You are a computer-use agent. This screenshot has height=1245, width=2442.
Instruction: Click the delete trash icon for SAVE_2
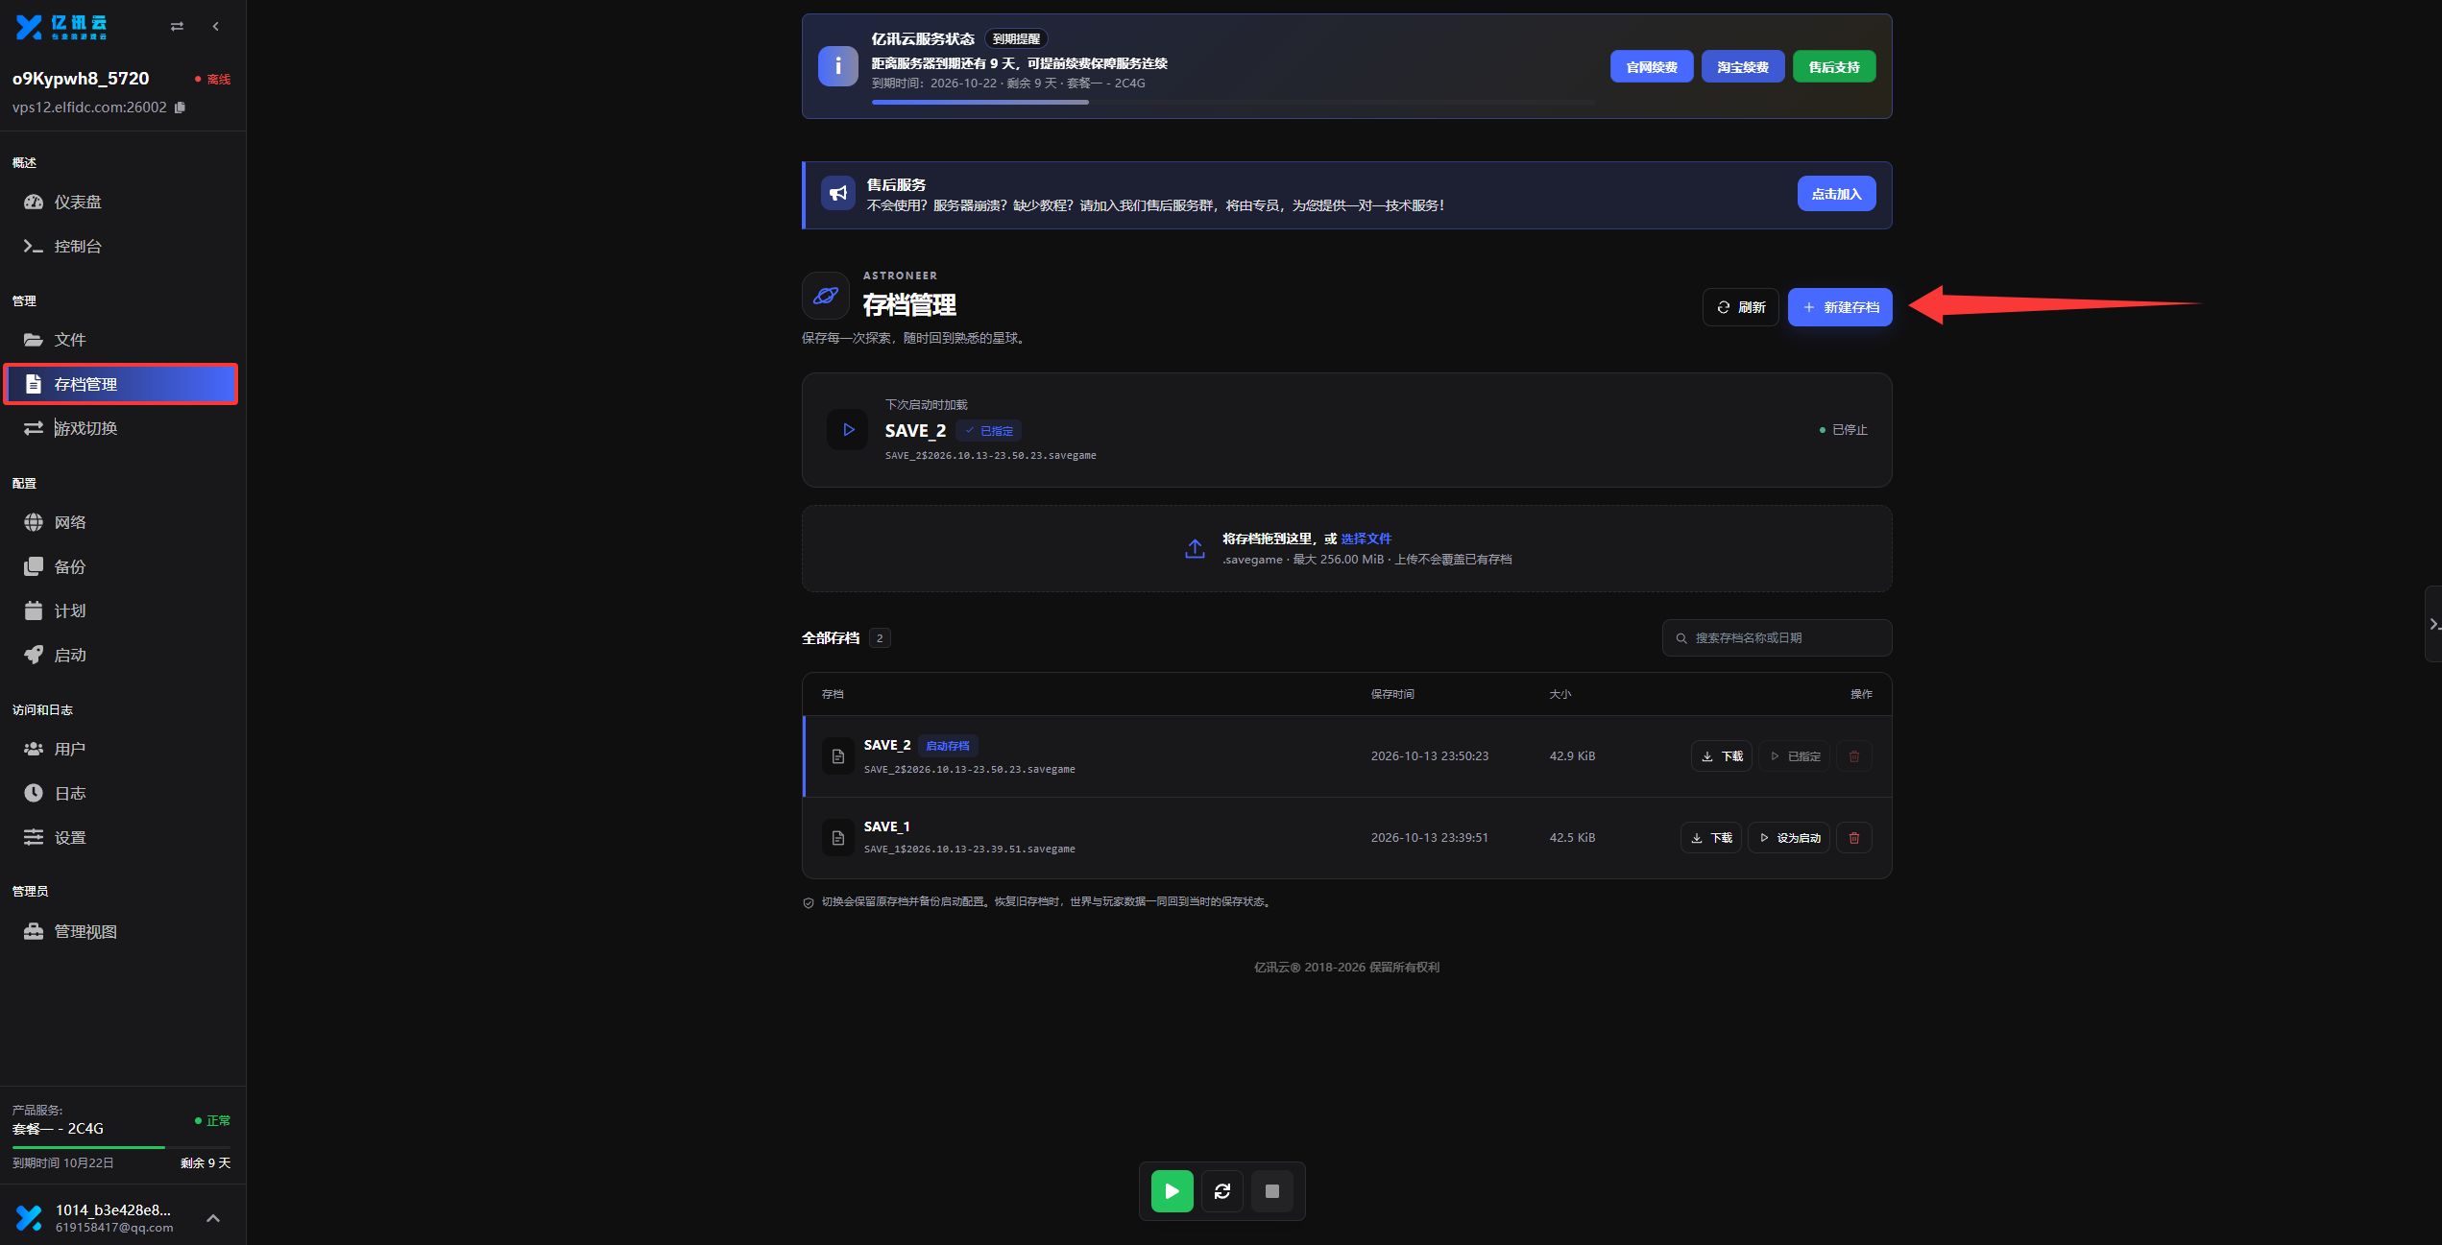click(x=1854, y=756)
